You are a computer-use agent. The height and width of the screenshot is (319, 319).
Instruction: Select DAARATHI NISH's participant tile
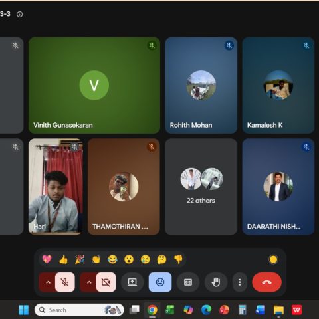click(x=278, y=187)
